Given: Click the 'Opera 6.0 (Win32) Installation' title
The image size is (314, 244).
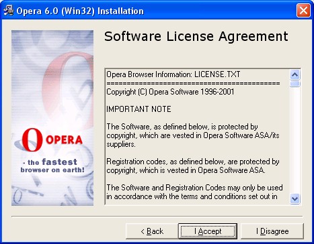Looking at the screenshot, I should pyautogui.click(x=80, y=11).
